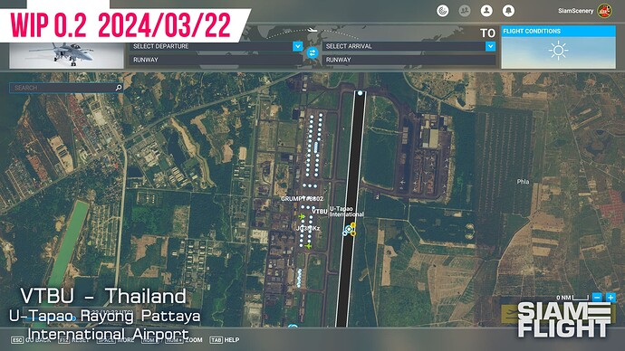The image size is (625, 351).
Task: Select the aircraft thumbnail to change plane
Action: tap(66, 55)
